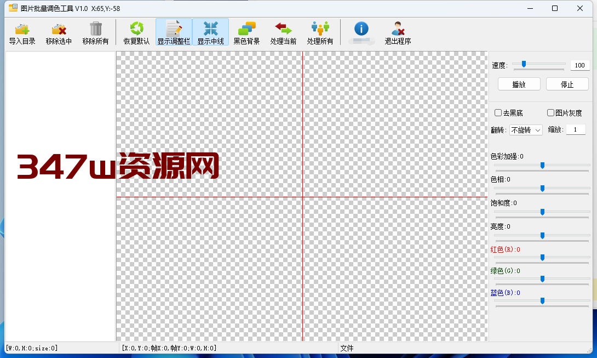This screenshot has height=358, width=597.
Task: Open the blue info icon
Action: coord(361,29)
